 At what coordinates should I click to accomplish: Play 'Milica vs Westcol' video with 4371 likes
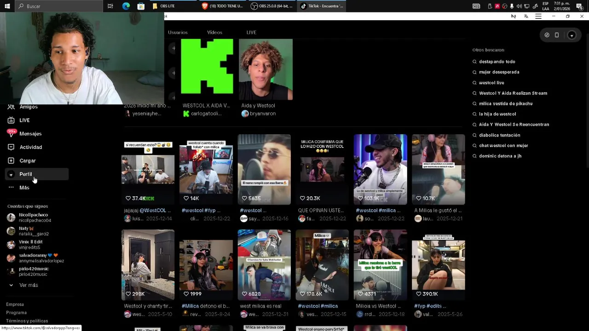(x=380, y=265)
